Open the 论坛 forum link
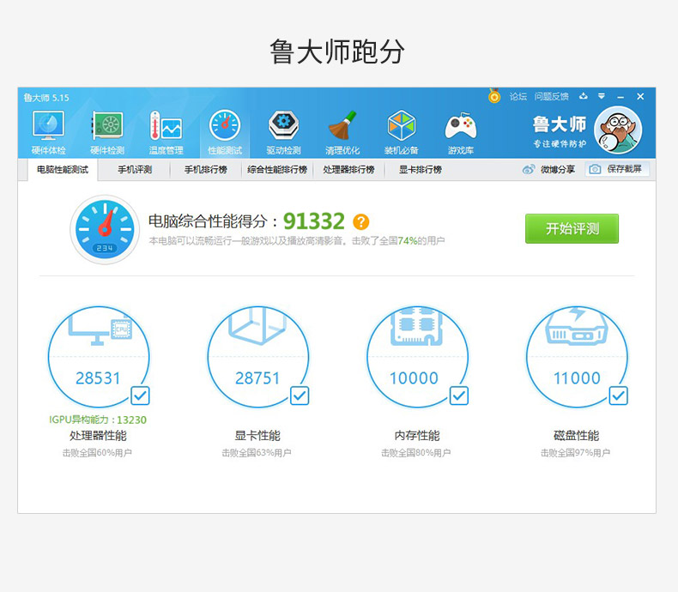This screenshot has width=678, height=592. pyautogui.click(x=518, y=96)
